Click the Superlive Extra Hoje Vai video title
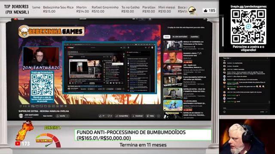The width and height of the screenshot is (275, 154). click(x=194, y=90)
